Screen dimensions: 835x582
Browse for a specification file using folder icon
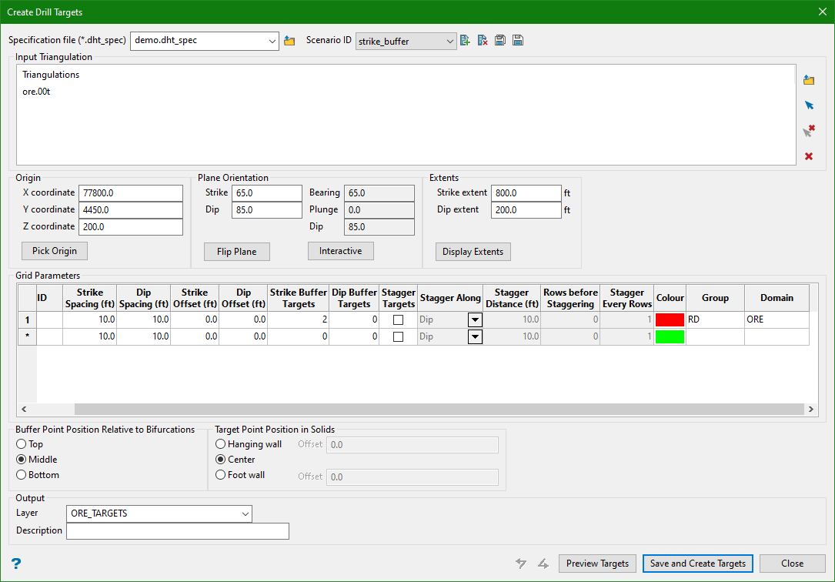pos(289,41)
